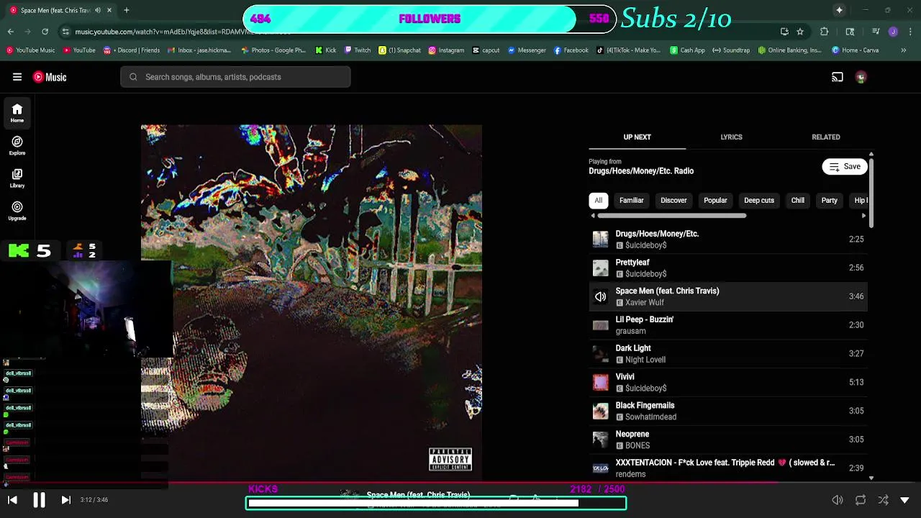
Task: Pause the current song
Action: pyautogui.click(x=39, y=500)
